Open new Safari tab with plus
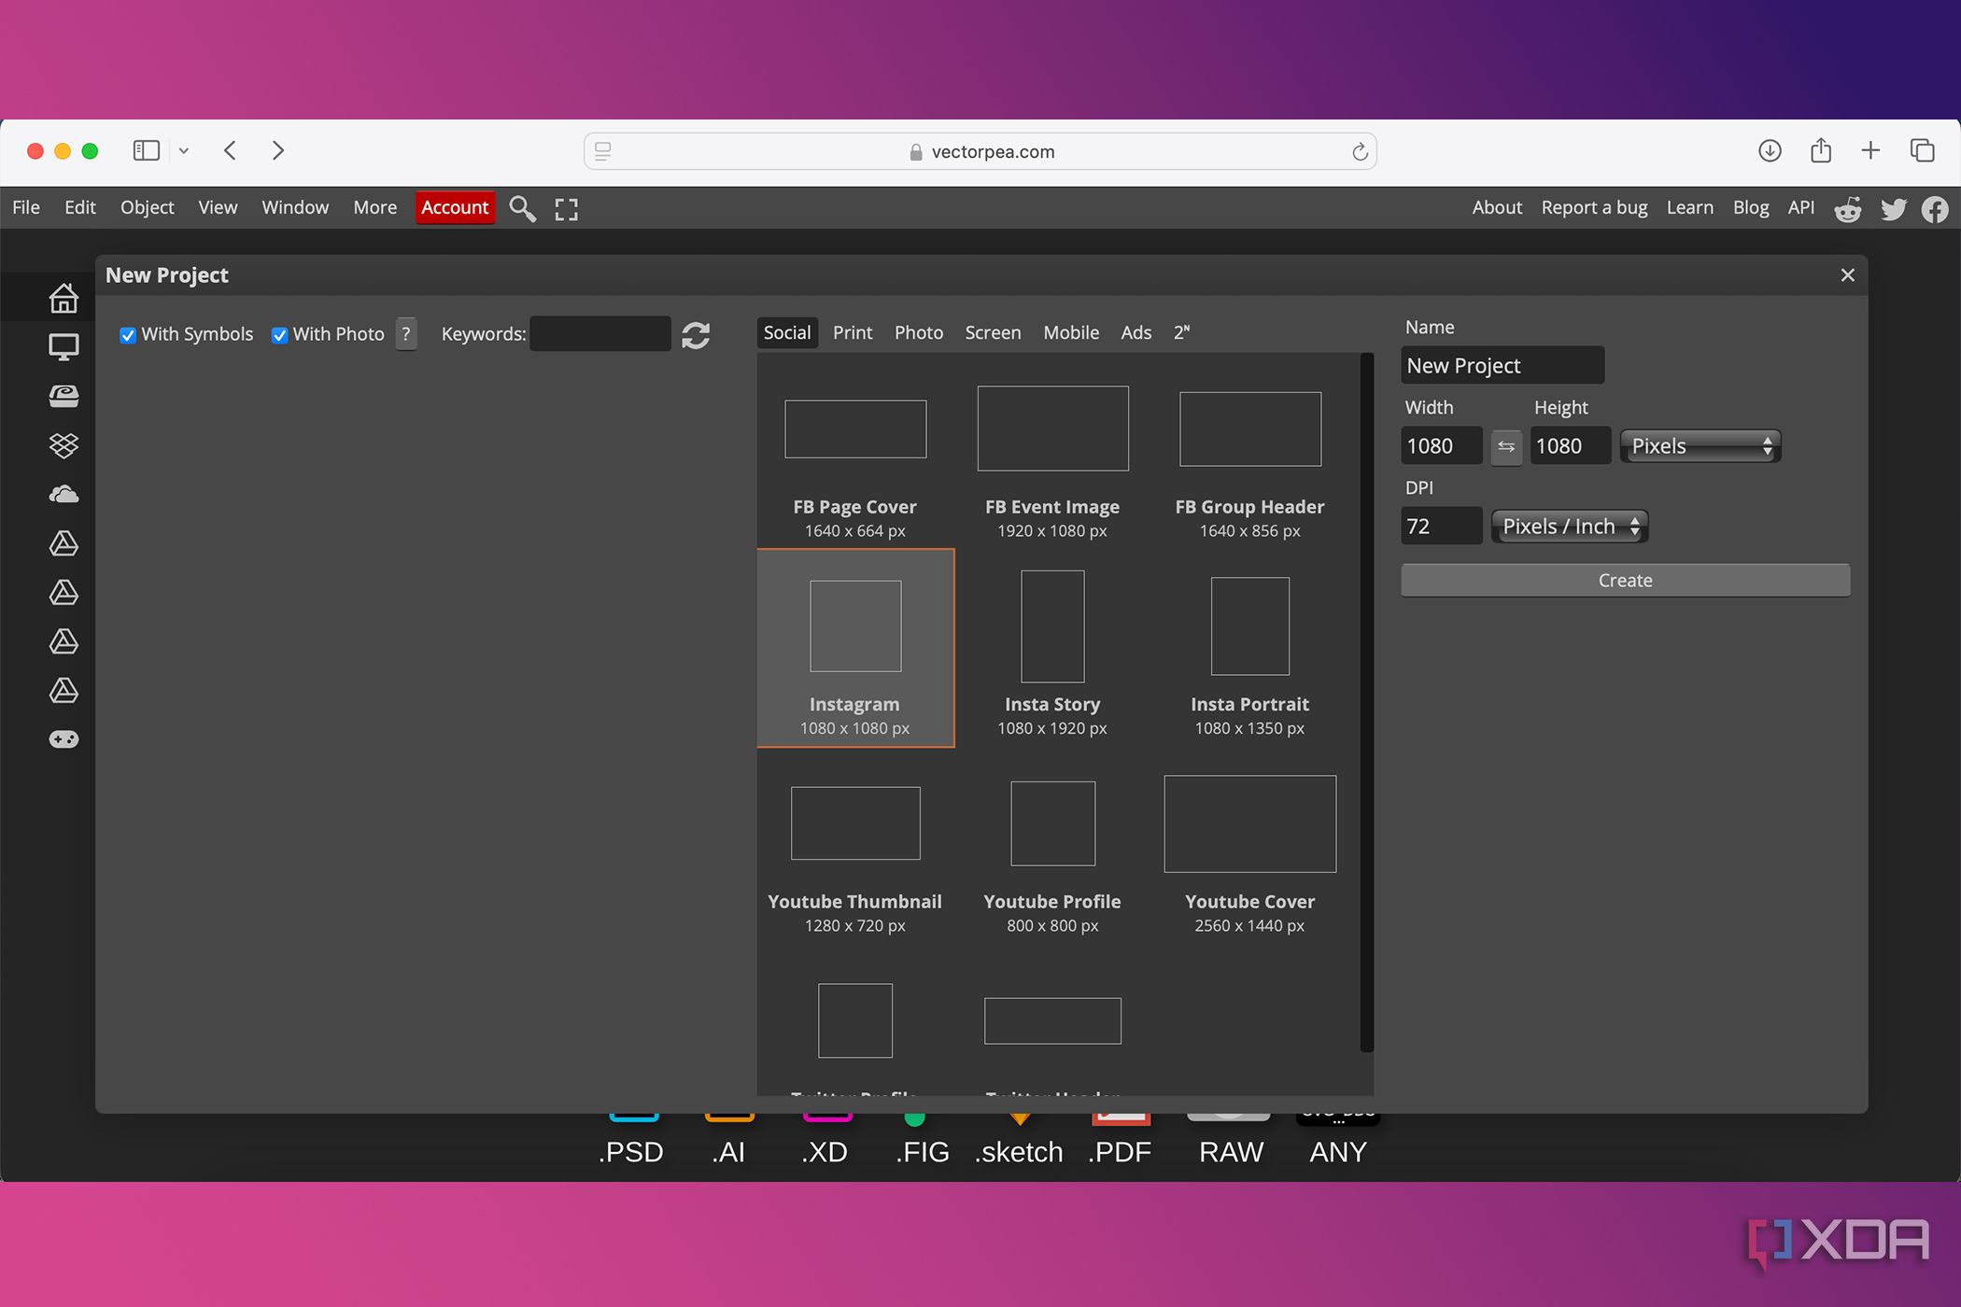 click(x=1870, y=150)
